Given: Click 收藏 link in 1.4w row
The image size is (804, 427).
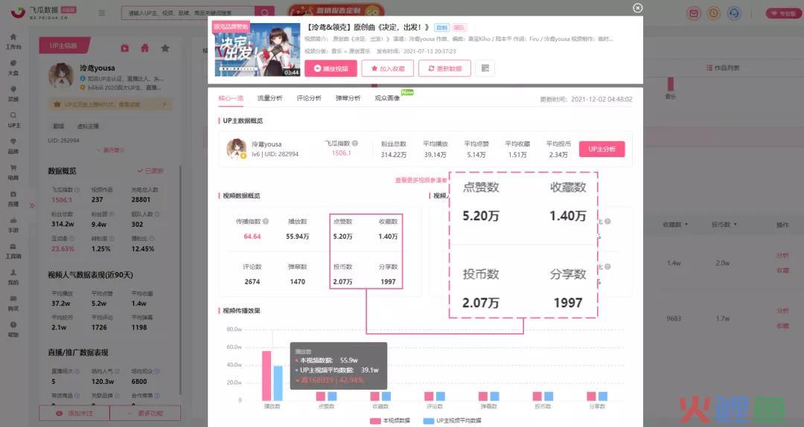Looking at the screenshot, I should [782, 271].
